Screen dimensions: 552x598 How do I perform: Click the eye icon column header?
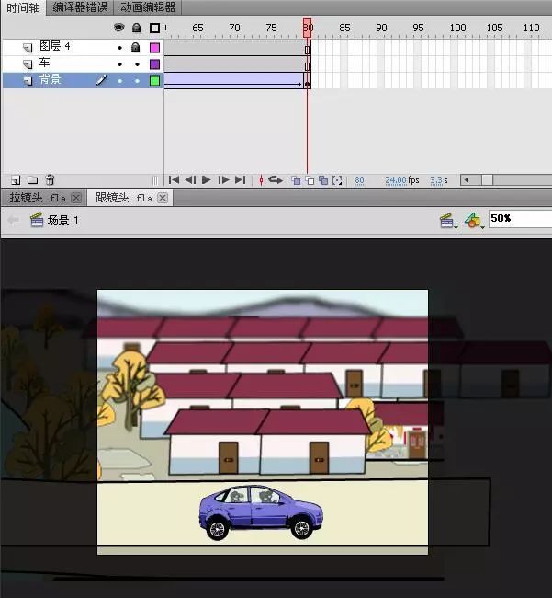tap(119, 28)
